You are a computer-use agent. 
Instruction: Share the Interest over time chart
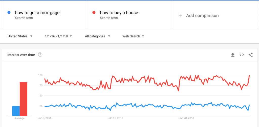coord(251,55)
